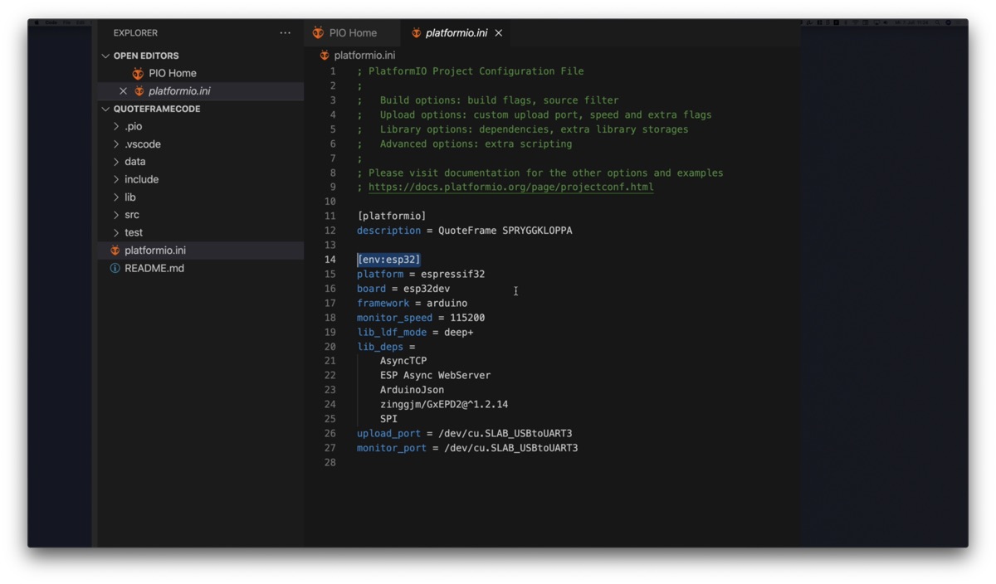The image size is (996, 584).
Task: Click the PlatformIO icon in the breadcrumb
Action: pos(325,56)
